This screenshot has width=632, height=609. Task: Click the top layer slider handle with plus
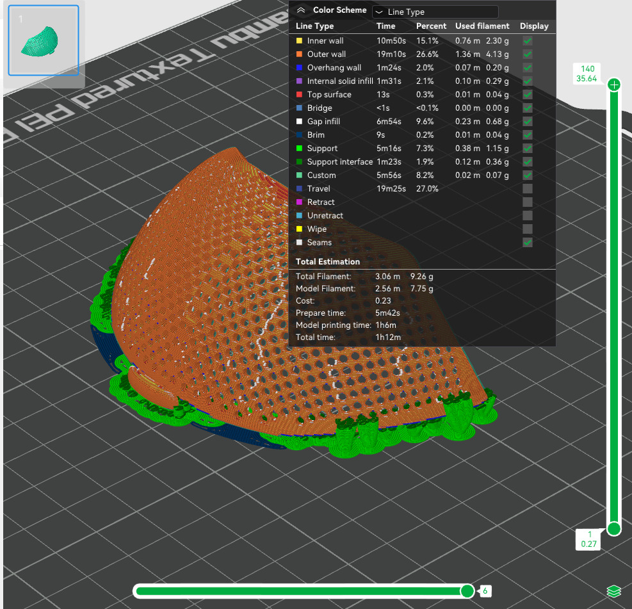(x=614, y=85)
